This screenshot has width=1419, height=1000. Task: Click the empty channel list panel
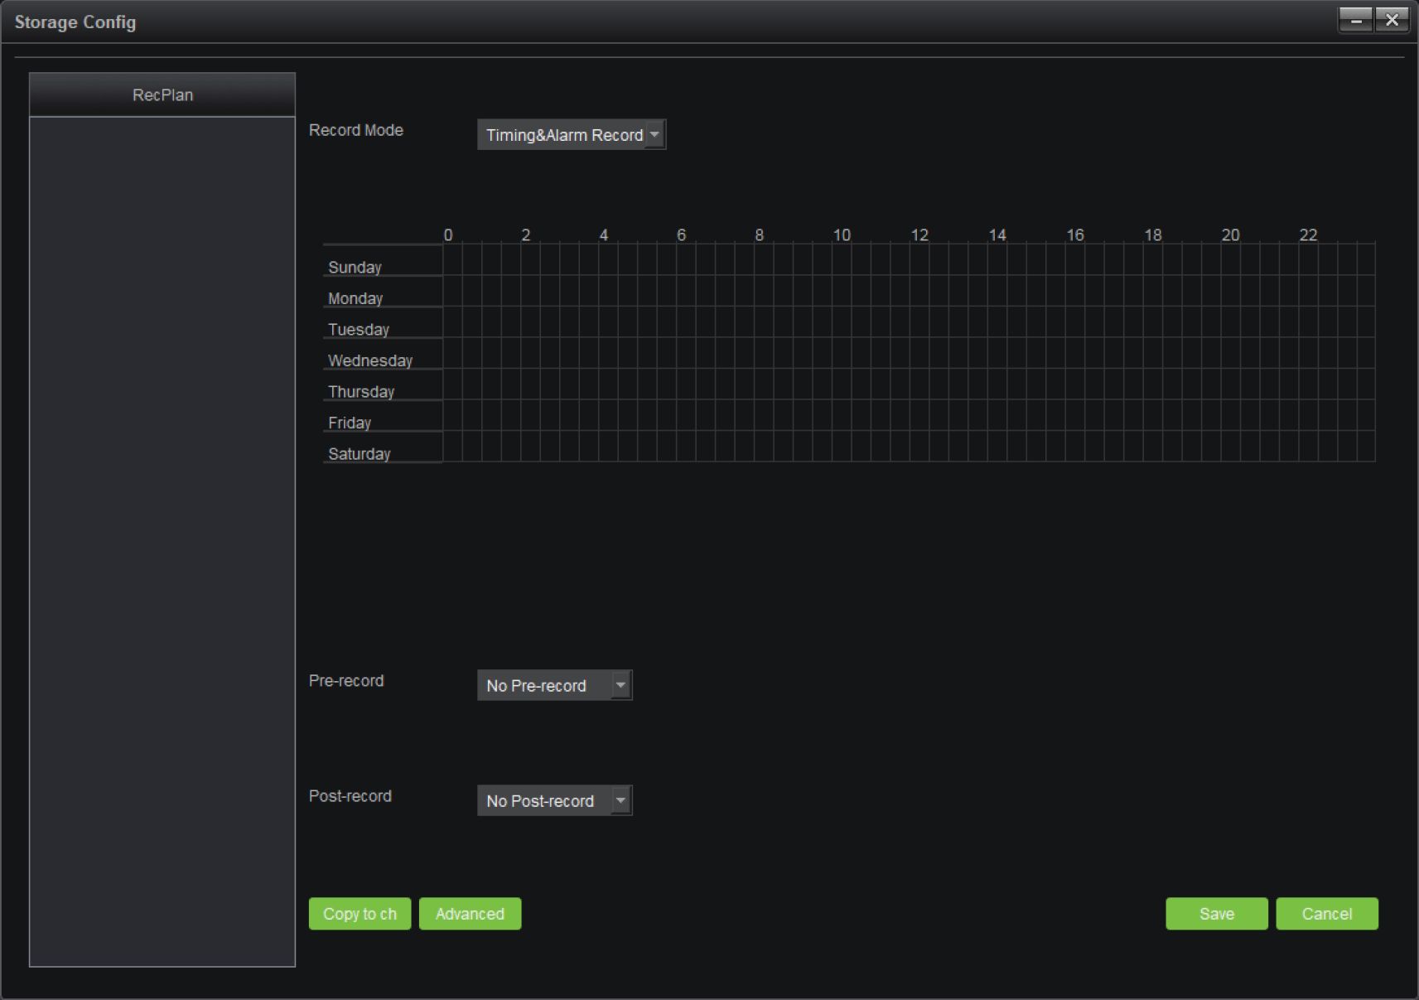point(162,539)
